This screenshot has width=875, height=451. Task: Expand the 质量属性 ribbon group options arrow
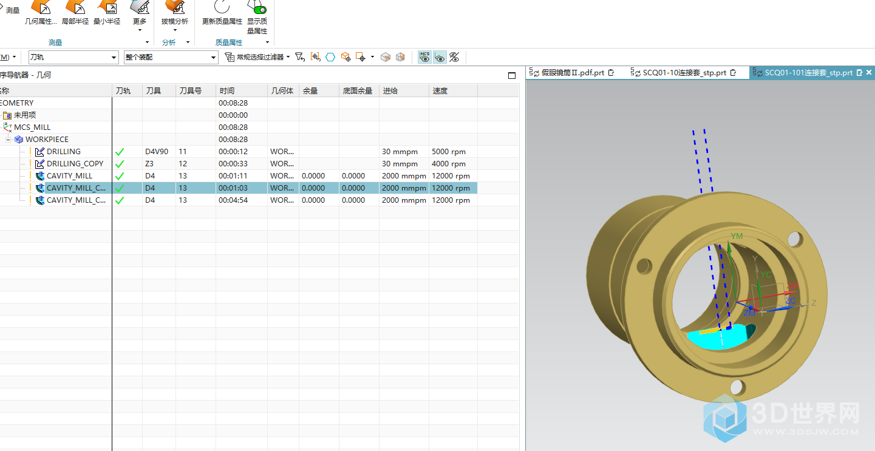tap(267, 42)
